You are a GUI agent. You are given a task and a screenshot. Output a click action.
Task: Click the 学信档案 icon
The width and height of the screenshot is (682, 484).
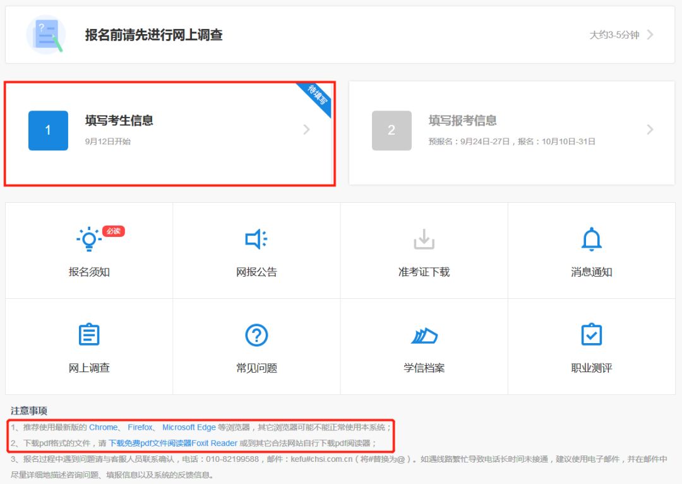[424, 336]
